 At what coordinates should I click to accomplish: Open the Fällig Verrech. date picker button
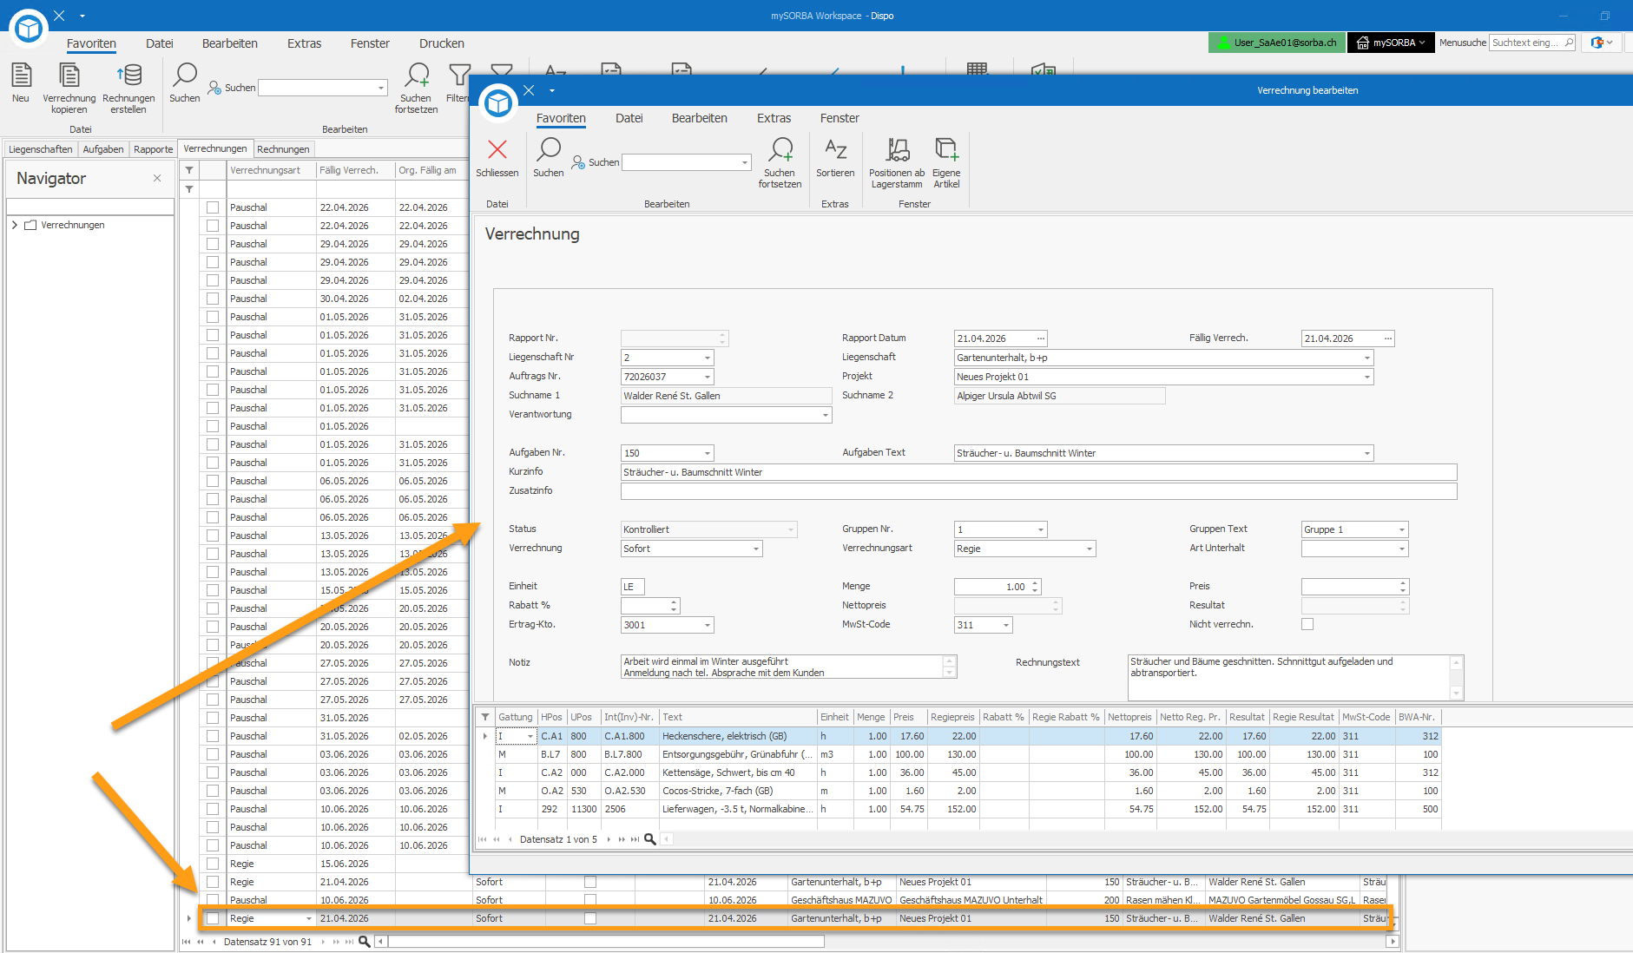[x=1388, y=338]
